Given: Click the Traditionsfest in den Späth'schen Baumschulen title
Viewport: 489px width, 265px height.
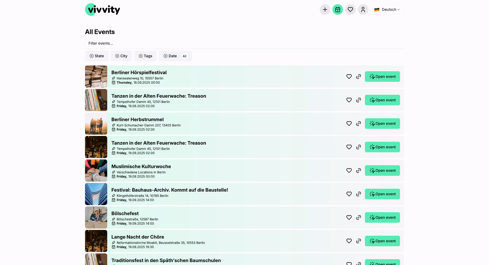Looking at the screenshot, I should pos(166,260).
